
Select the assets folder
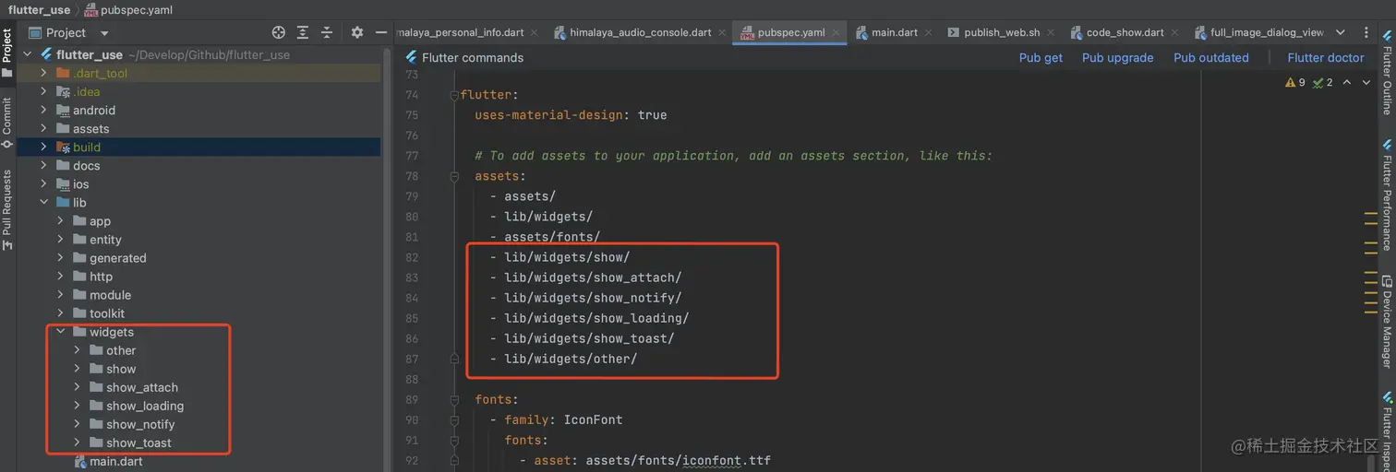point(90,129)
